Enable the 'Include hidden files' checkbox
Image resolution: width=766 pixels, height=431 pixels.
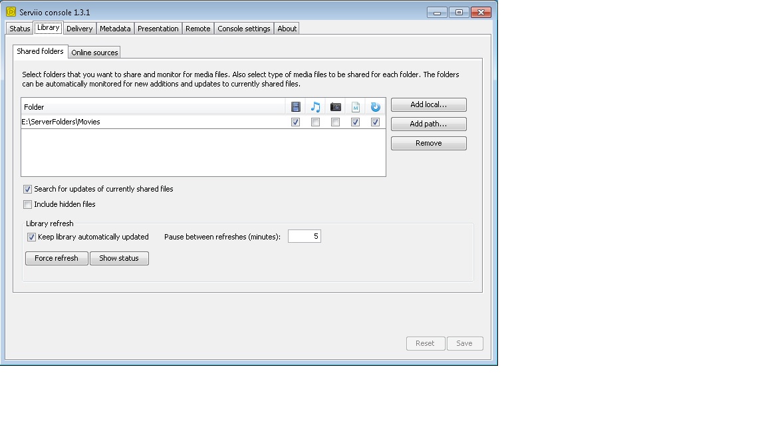click(28, 205)
